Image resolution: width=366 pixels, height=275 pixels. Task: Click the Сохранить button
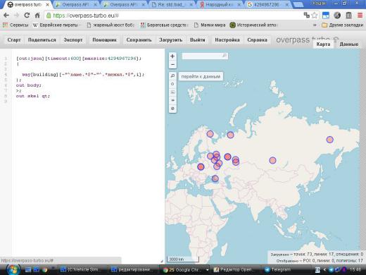(x=139, y=40)
